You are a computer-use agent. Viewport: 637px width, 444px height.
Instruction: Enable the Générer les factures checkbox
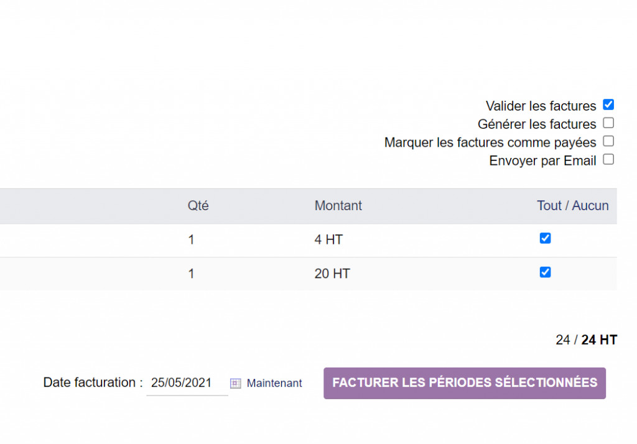coord(608,123)
